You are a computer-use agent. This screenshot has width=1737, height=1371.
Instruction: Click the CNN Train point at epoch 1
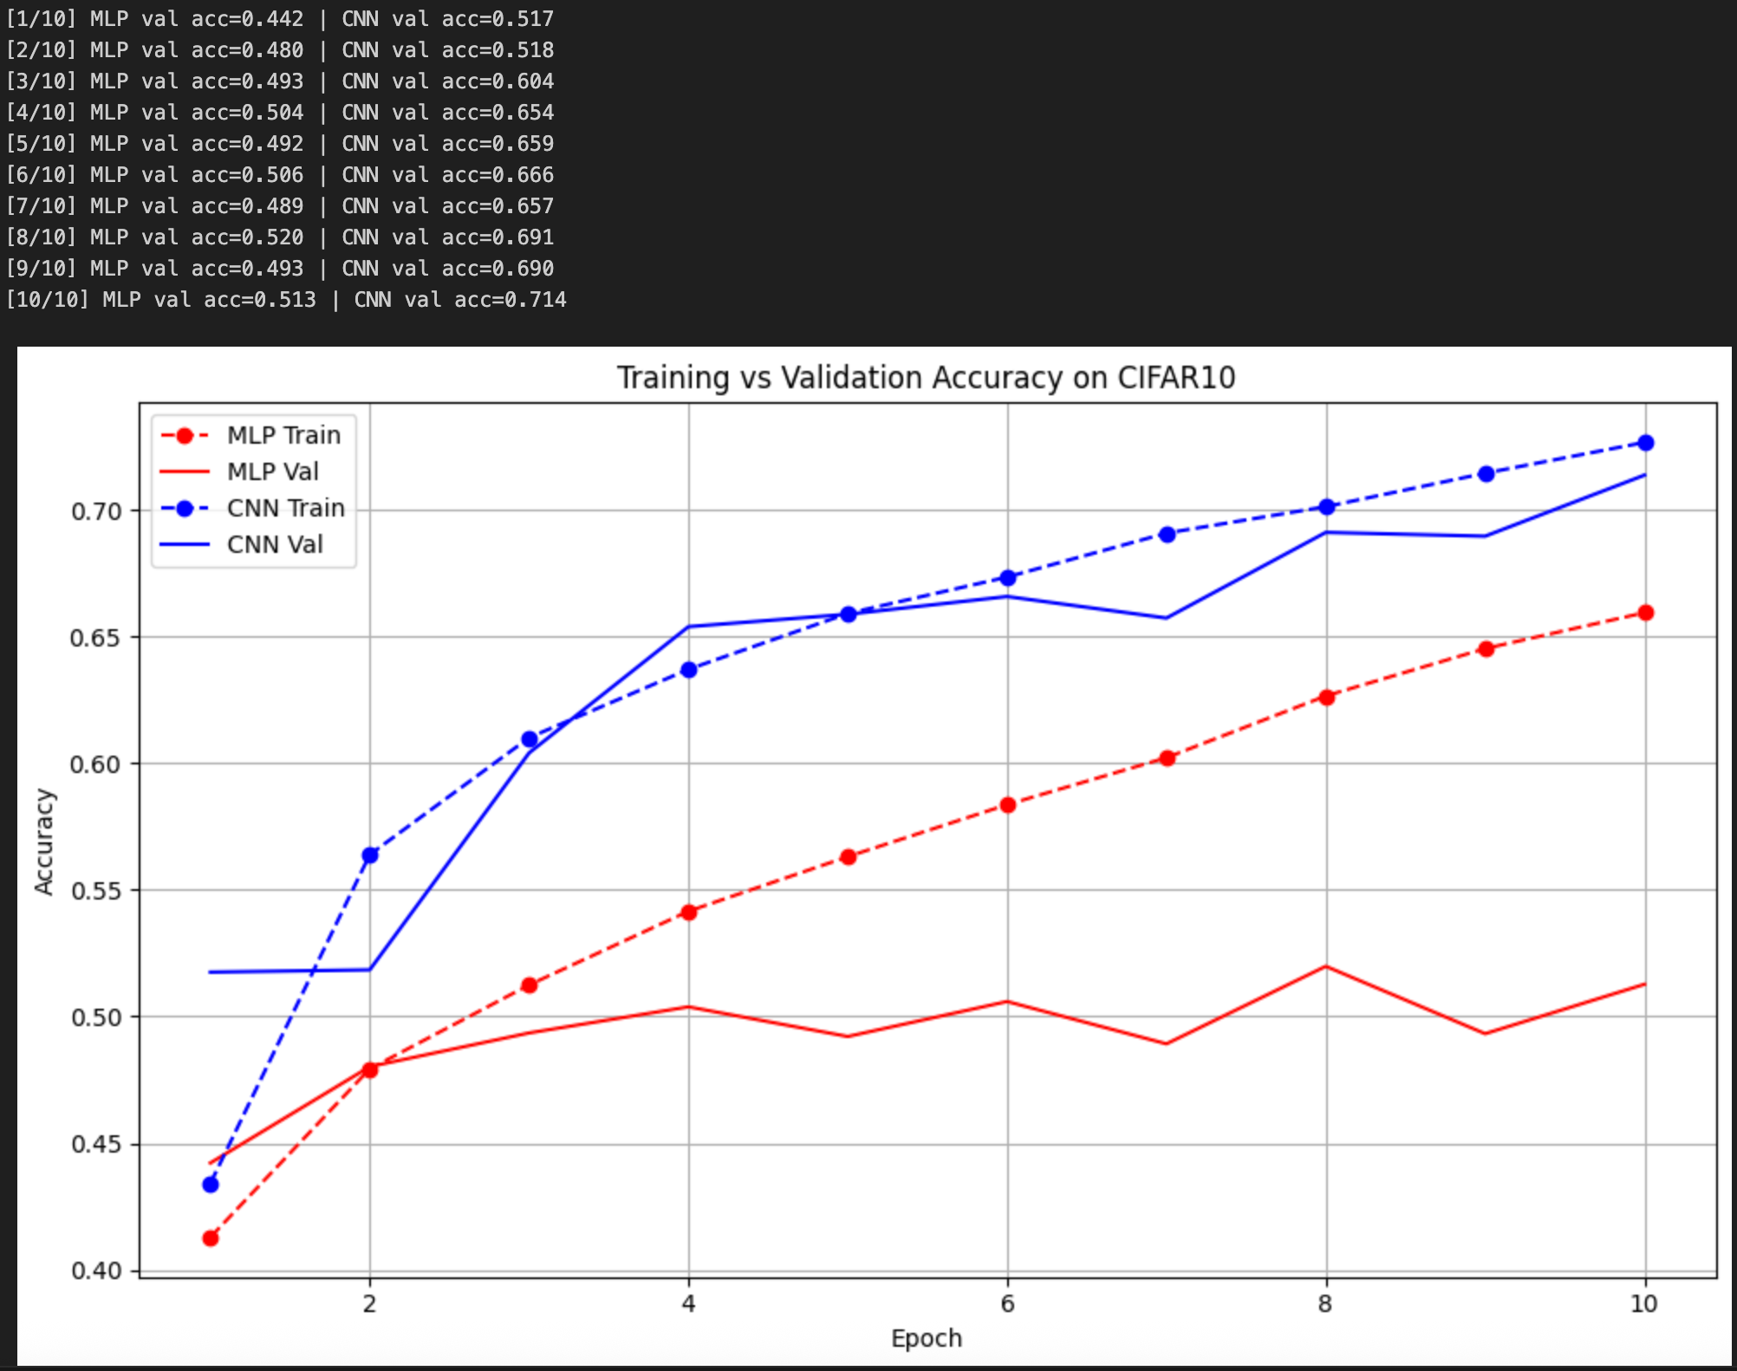point(211,1185)
